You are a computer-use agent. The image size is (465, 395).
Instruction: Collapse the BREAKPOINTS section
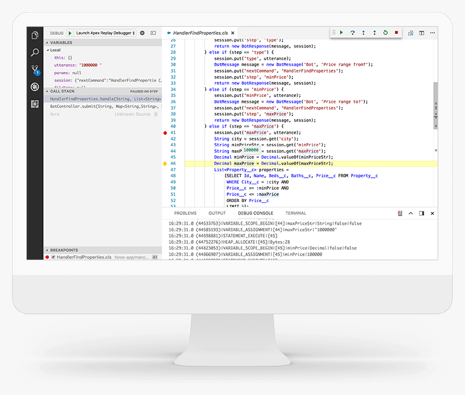(103, 250)
